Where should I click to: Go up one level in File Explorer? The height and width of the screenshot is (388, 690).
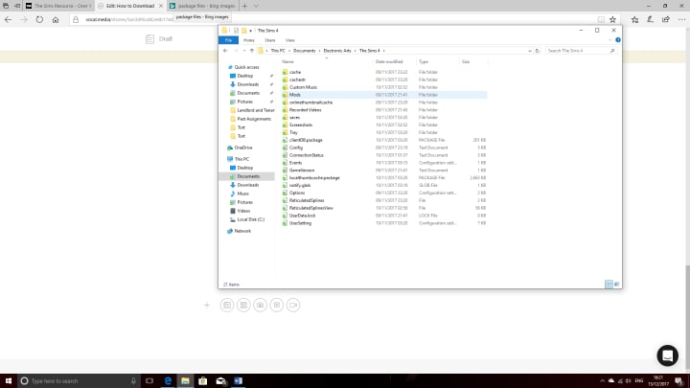coord(252,51)
